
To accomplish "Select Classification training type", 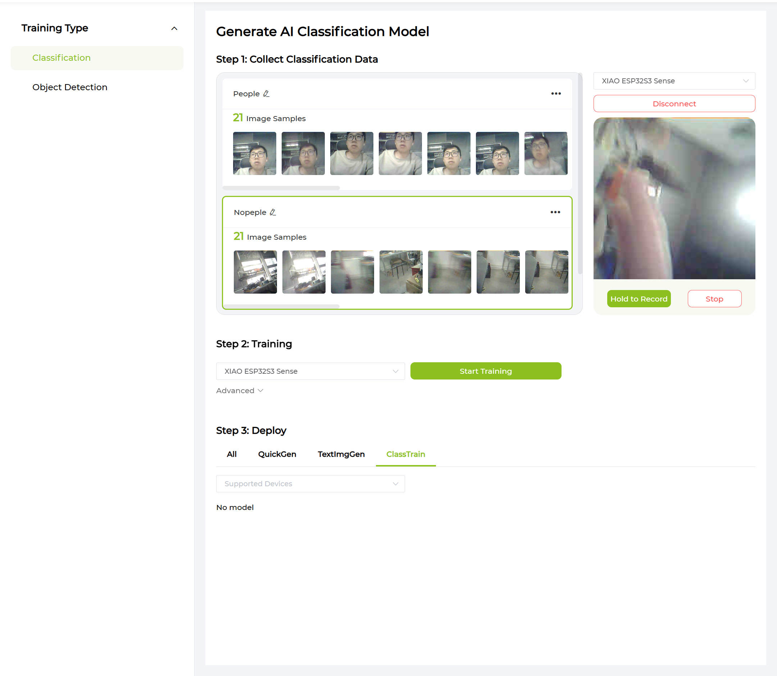I will pos(97,58).
